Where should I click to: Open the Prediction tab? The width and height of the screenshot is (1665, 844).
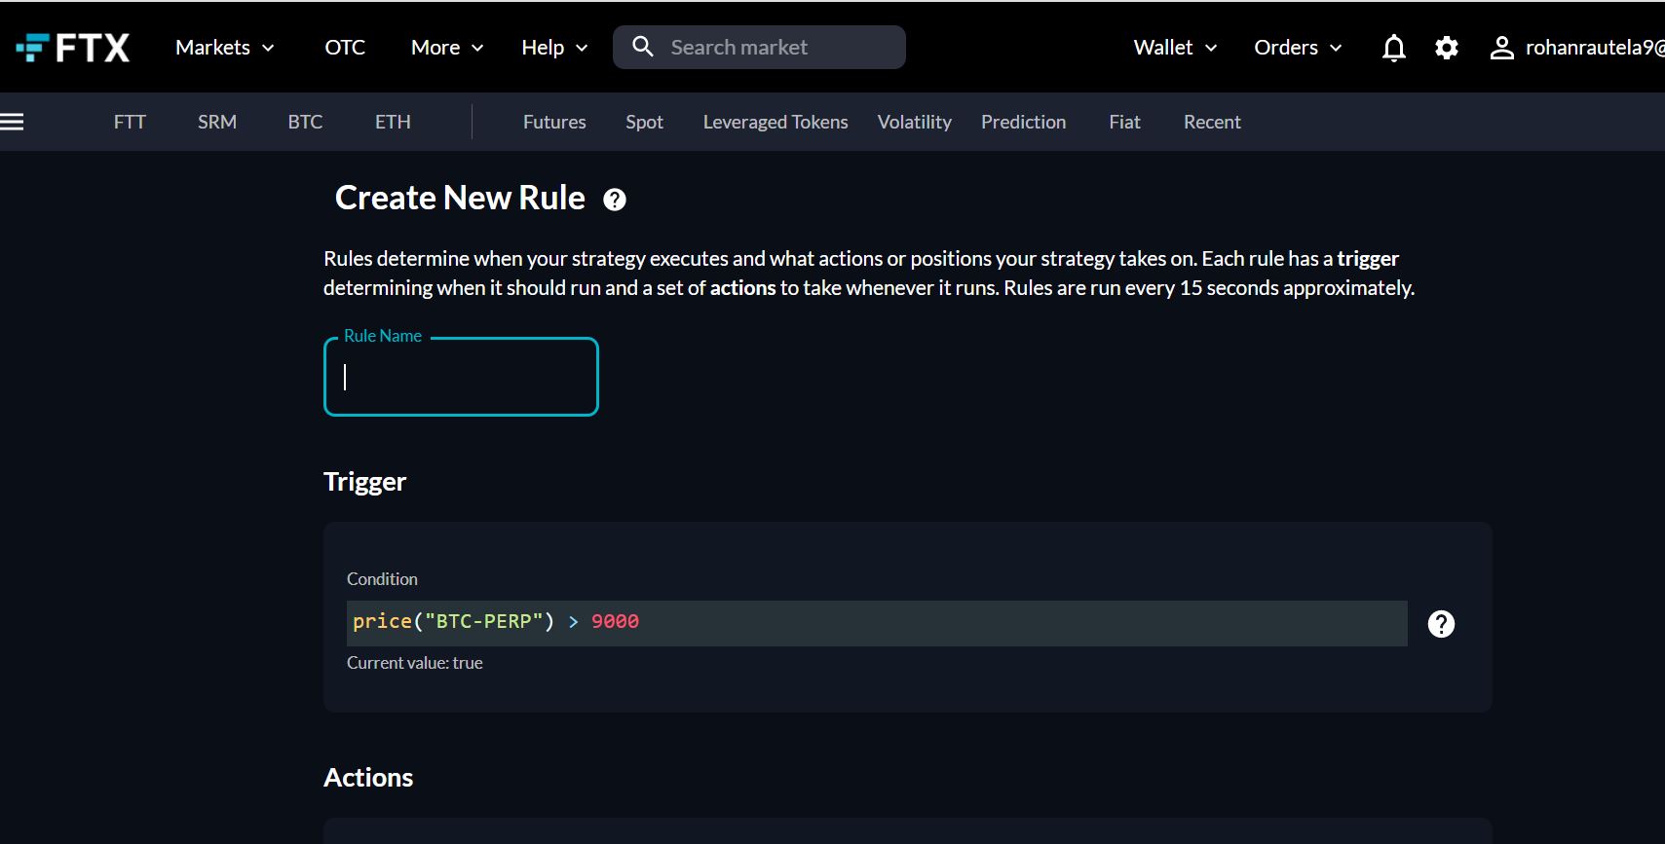(1023, 122)
